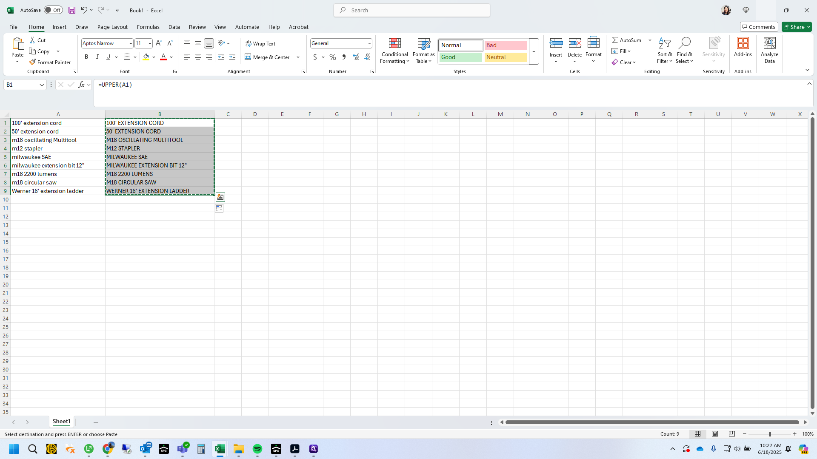The height and width of the screenshot is (459, 817).
Task: Open the font size dropdown
Action: pos(150,43)
